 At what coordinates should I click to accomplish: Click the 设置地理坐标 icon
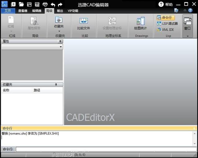click(x=112, y=21)
